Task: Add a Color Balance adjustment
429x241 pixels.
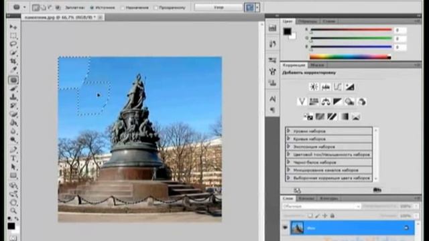Action: coord(326,102)
